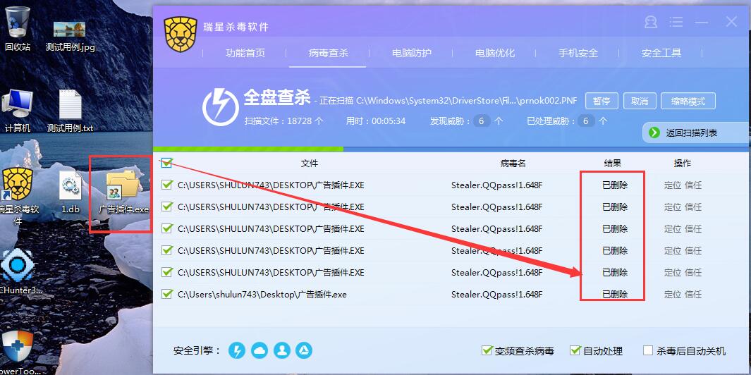Image resolution: width=751 pixels, height=375 pixels.
Task: Select the PCHunter desktop shortcut
Action: click(x=18, y=271)
